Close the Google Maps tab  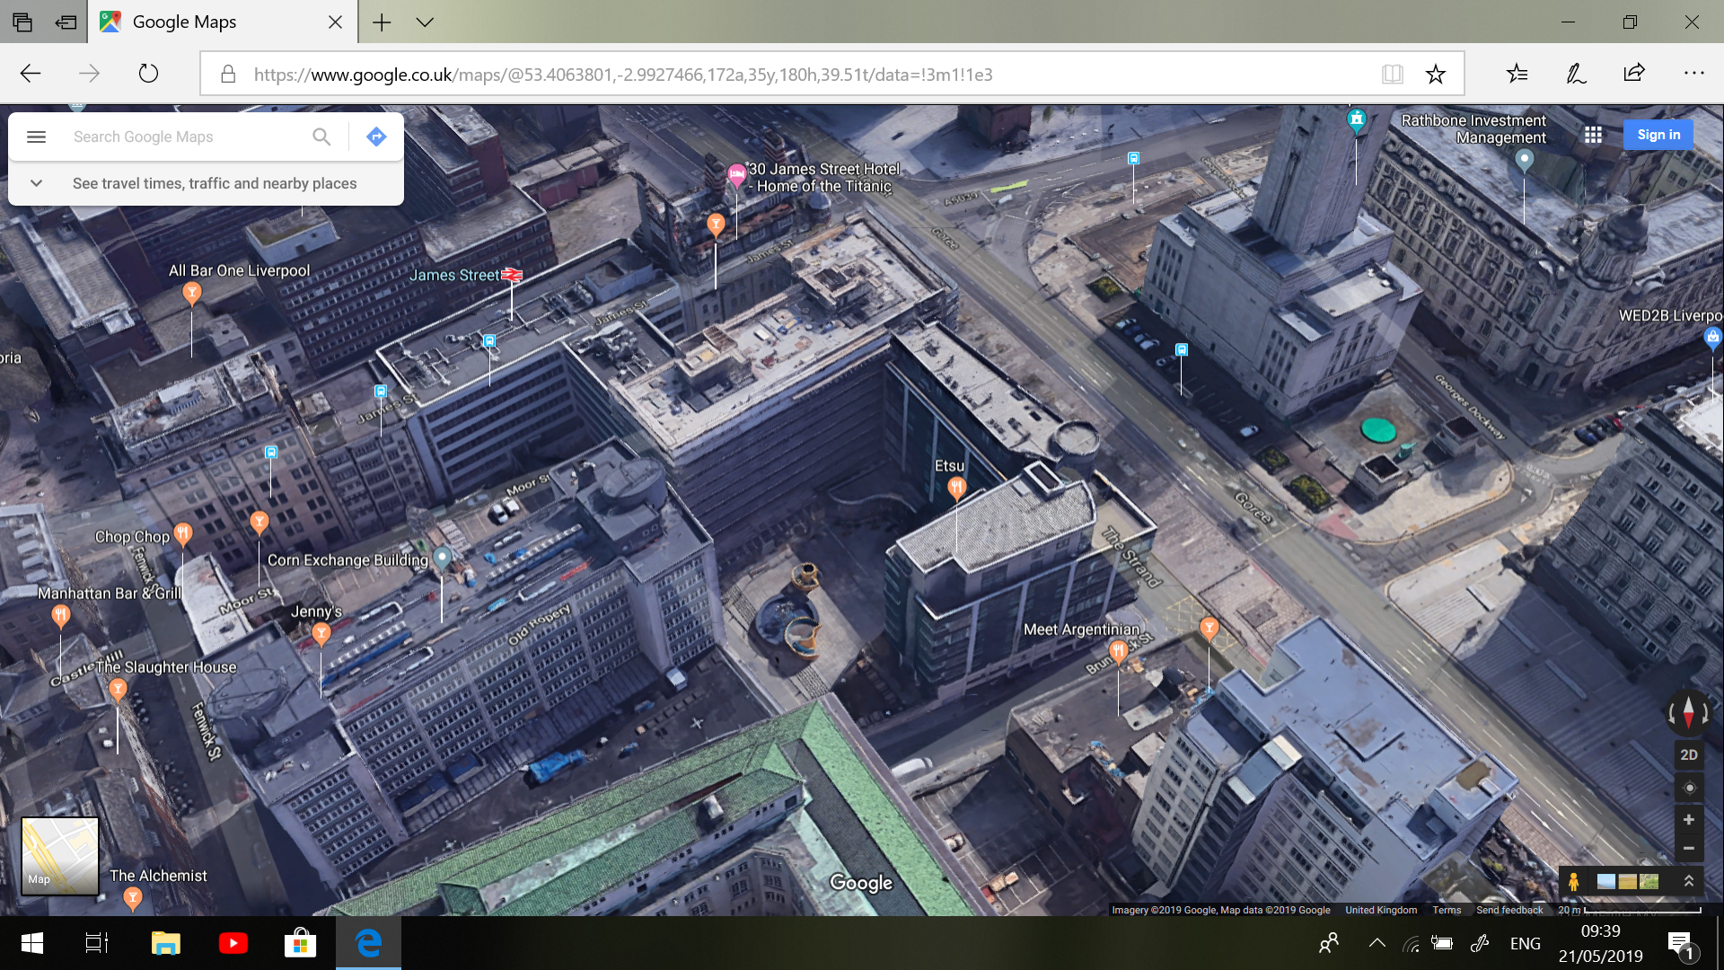tap(335, 22)
